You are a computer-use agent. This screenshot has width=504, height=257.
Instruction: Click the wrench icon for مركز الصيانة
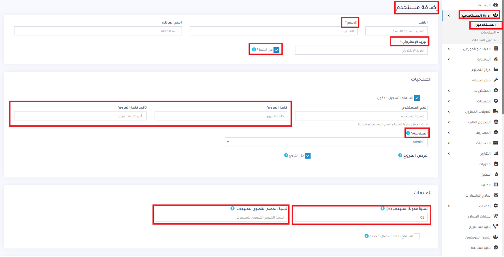(495, 80)
